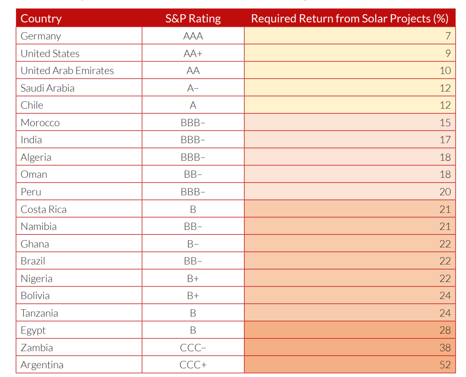Select the United Arab Emirates cell
This screenshot has height=377, width=466.
click(x=67, y=71)
